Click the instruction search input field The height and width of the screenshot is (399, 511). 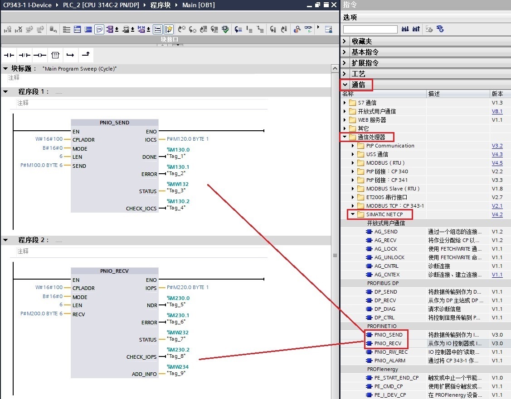(x=370, y=29)
